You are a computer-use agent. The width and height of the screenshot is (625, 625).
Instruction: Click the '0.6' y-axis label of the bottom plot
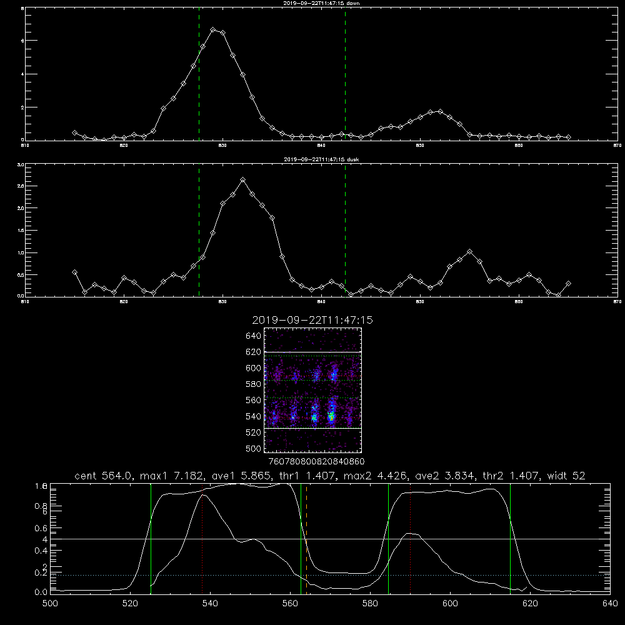pyautogui.click(x=41, y=528)
